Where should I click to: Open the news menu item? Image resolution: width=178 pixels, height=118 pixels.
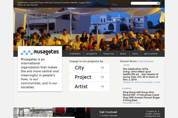point(135,54)
